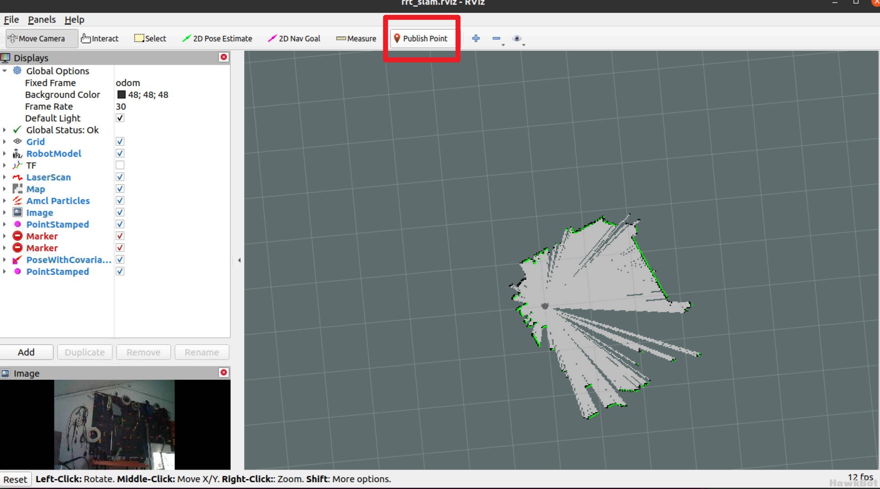Close the Displays panel
880x489 pixels.
tap(224, 57)
